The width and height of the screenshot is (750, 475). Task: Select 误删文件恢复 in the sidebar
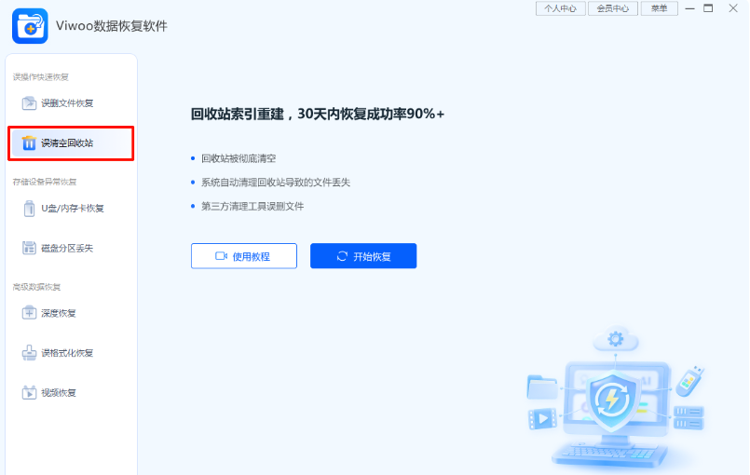(71, 102)
